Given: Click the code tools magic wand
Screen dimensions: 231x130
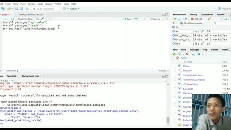Looking at the screenshot, I should 42,19.
